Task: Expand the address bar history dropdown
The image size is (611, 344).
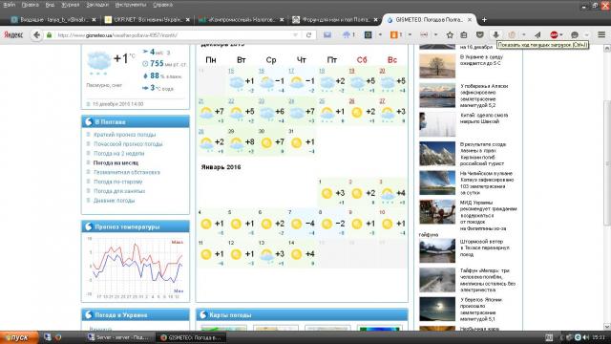Action: point(295,35)
